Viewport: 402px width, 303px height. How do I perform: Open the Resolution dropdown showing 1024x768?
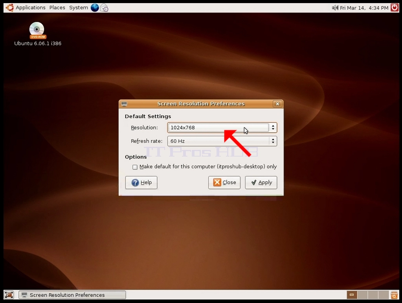click(x=222, y=128)
